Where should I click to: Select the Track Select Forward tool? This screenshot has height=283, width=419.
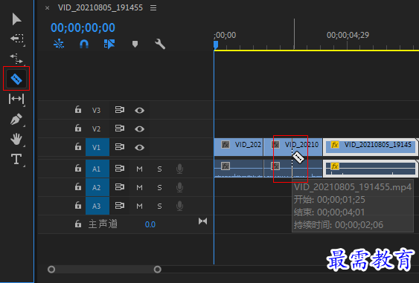(17, 39)
